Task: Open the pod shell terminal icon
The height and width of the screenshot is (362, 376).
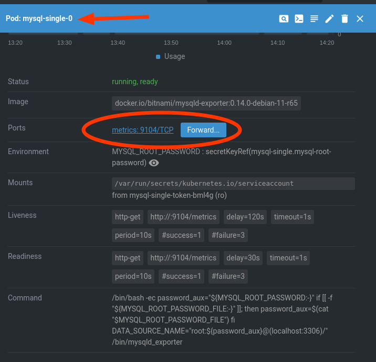Action: [x=299, y=19]
